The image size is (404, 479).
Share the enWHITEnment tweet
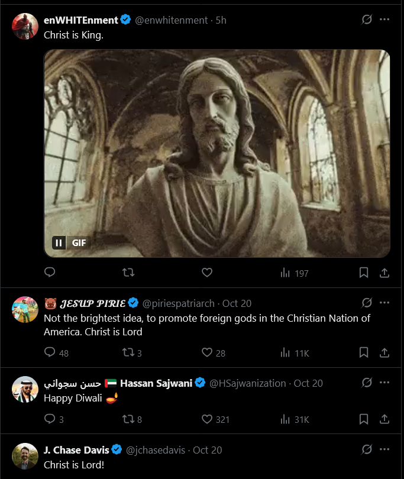(x=384, y=273)
